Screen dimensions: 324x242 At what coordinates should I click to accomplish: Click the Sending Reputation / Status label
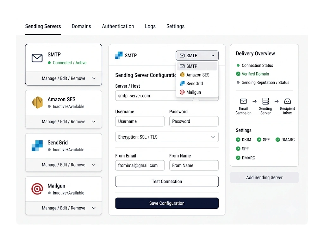pyautogui.click(x=265, y=83)
